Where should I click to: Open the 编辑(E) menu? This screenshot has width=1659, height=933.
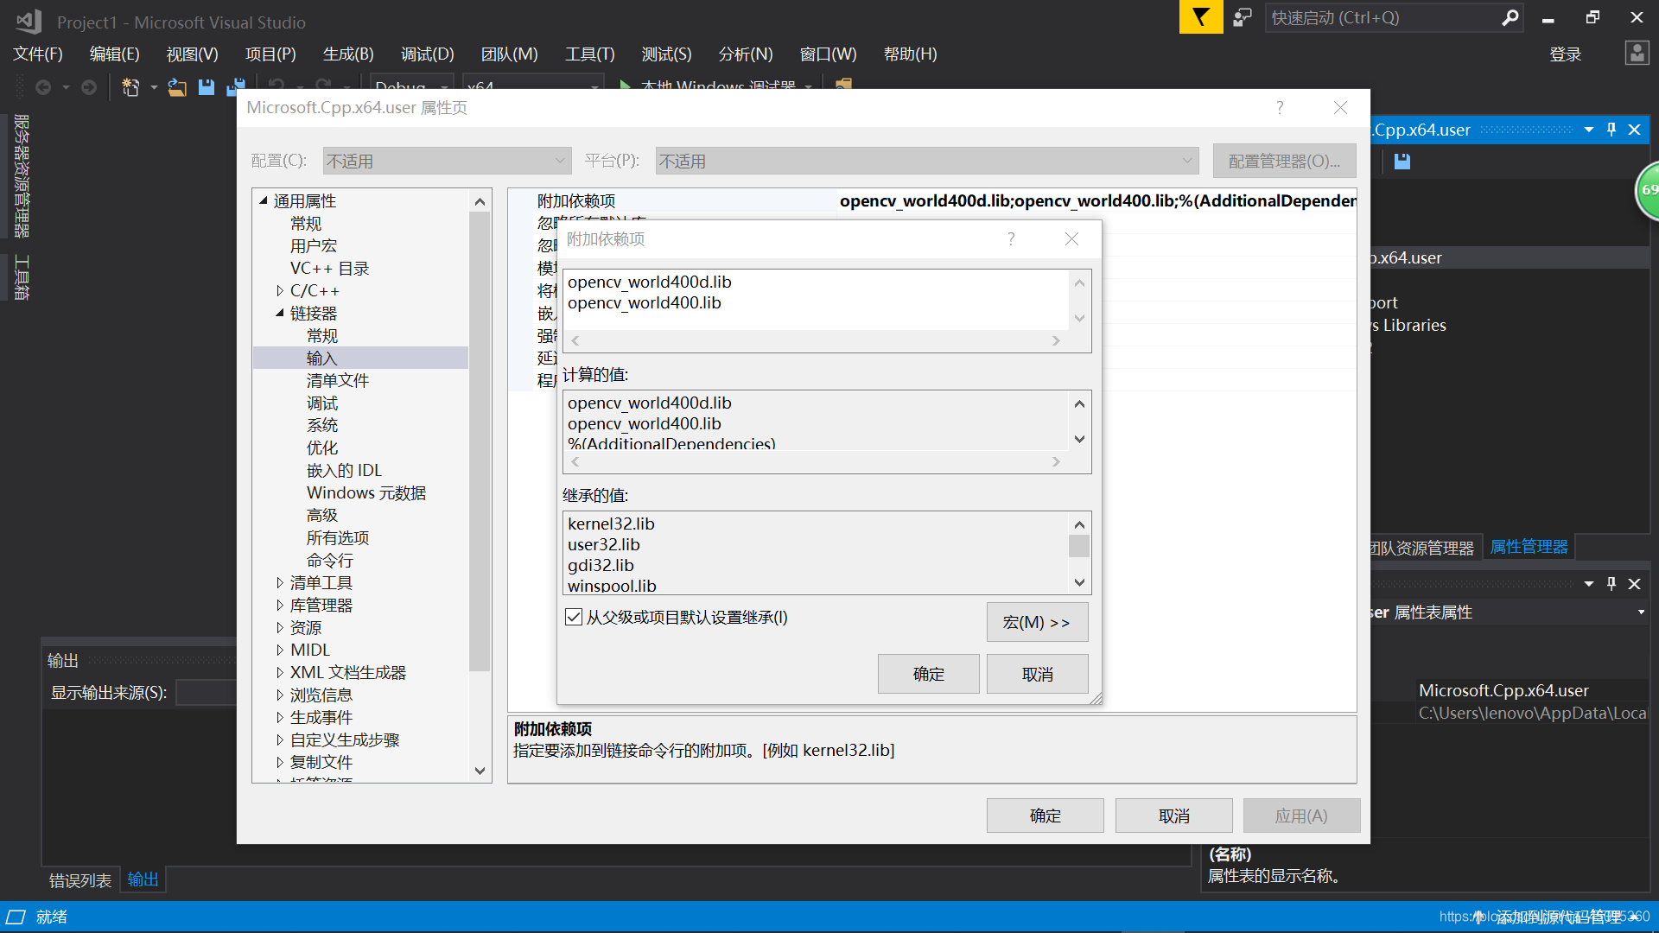114,54
